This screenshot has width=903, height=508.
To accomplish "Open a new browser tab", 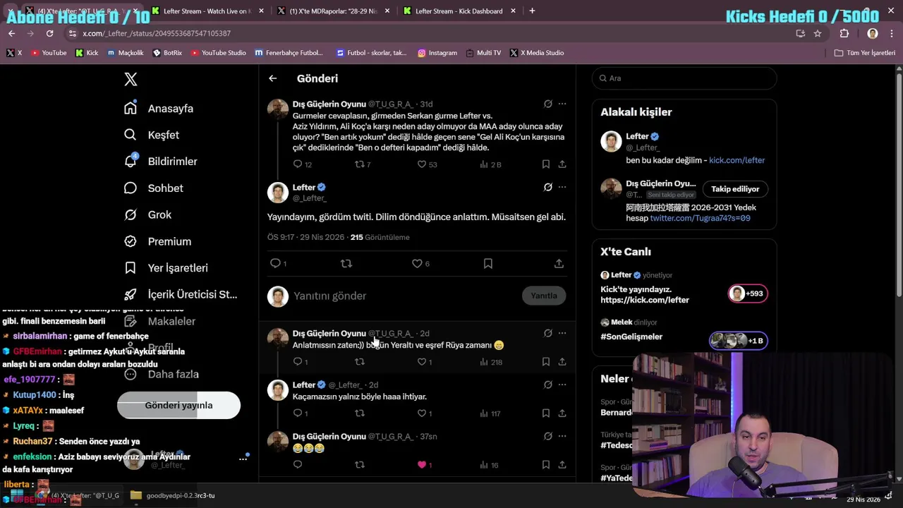I will (532, 11).
